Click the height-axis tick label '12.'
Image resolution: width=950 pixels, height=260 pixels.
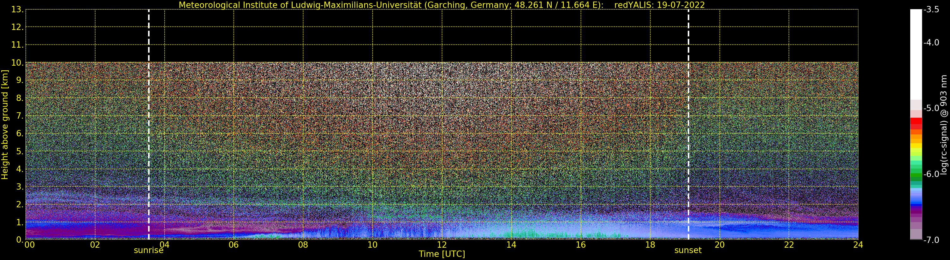tap(17, 27)
